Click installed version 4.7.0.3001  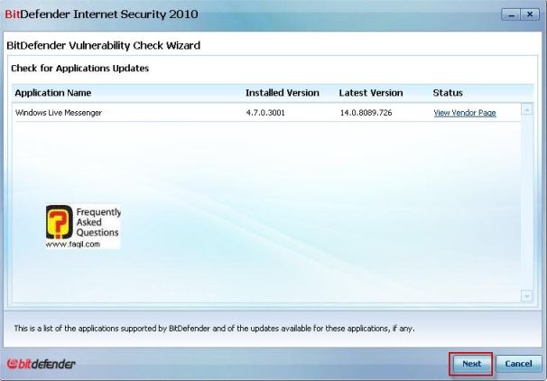click(x=265, y=113)
